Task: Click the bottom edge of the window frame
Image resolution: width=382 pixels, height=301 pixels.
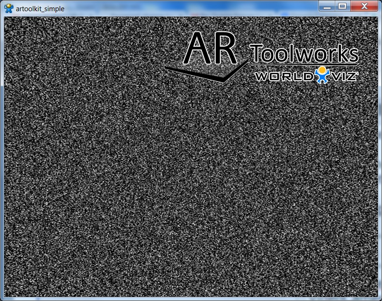Action: [191, 299]
